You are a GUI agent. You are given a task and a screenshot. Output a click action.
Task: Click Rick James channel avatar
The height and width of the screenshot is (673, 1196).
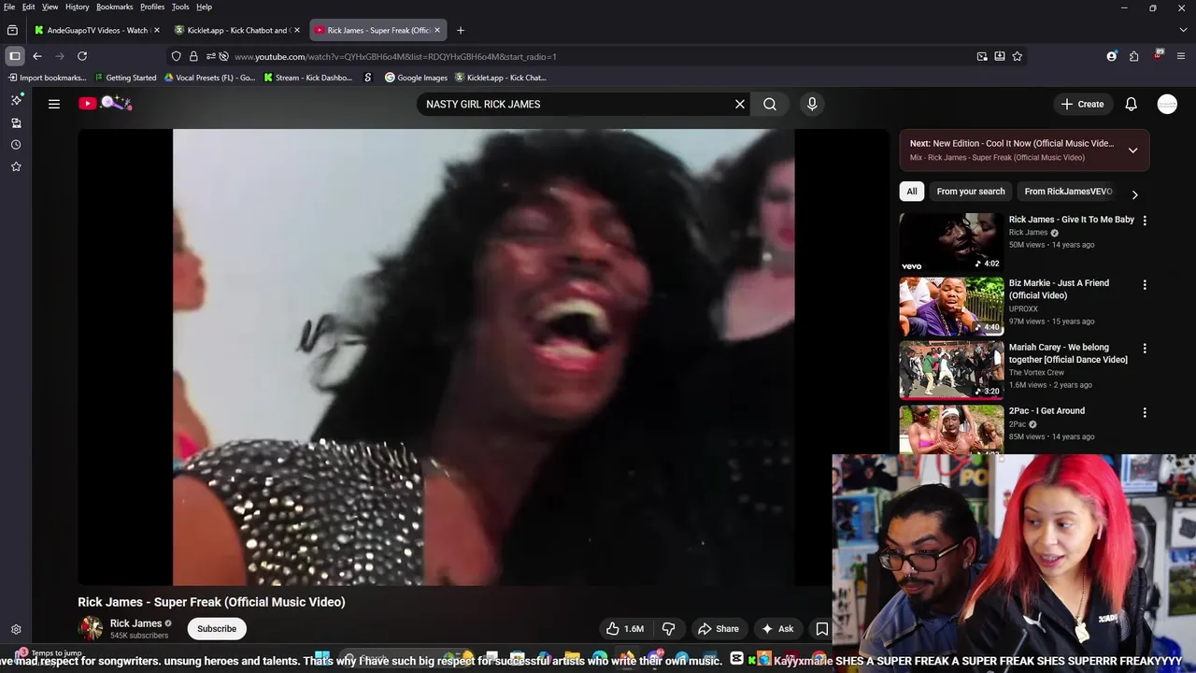coord(91,628)
